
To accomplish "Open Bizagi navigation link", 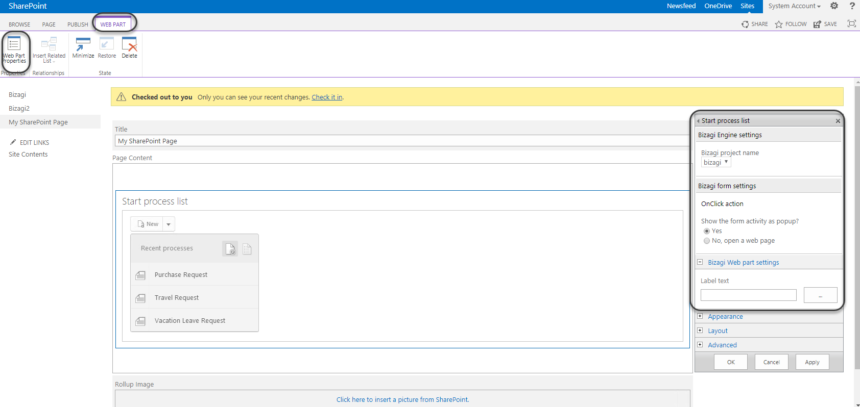I will pyautogui.click(x=17, y=95).
